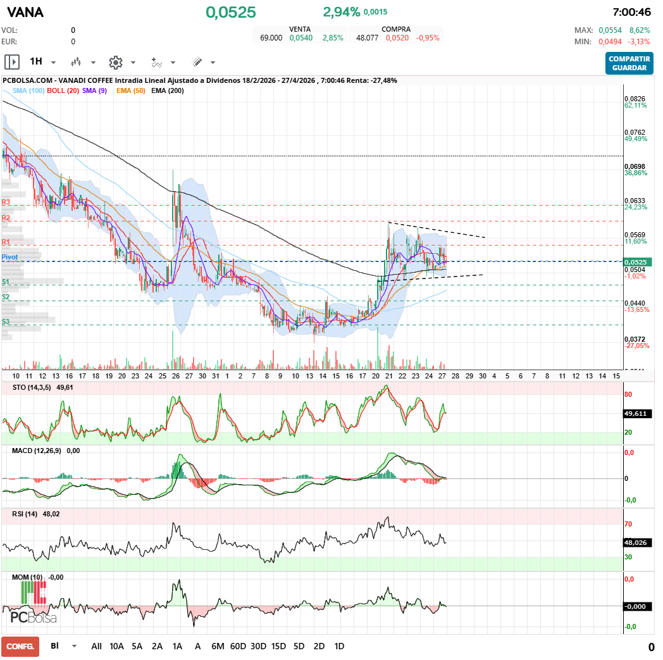The width and height of the screenshot is (663, 660).
Task: Switch to the 30D time range
Action: tap(258, 646)
